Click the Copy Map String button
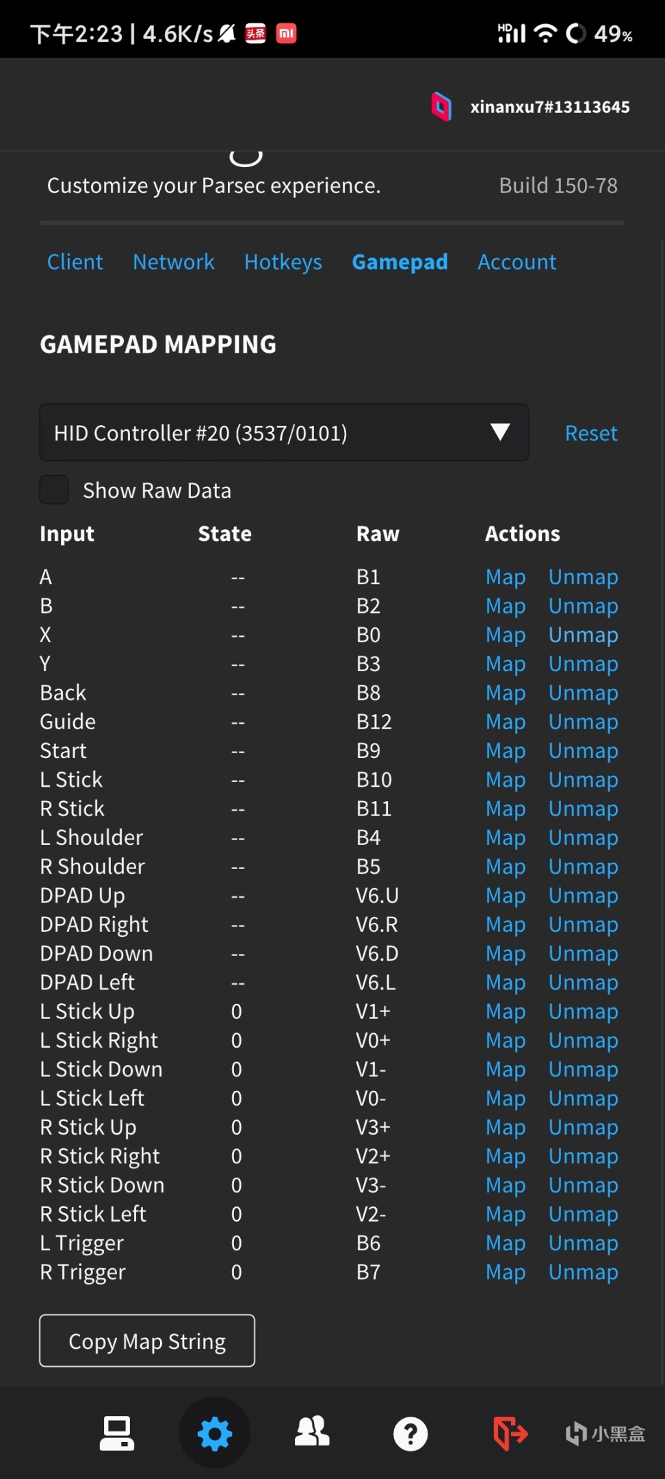Viewport: 665px width, 1479px height. point(147,1341)
